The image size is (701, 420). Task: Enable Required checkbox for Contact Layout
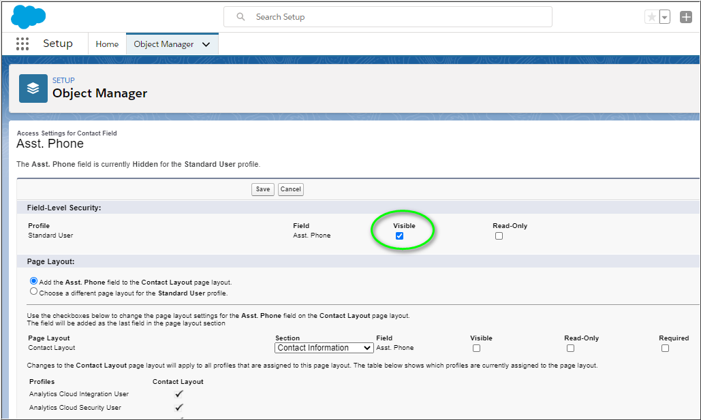[665, 348]
